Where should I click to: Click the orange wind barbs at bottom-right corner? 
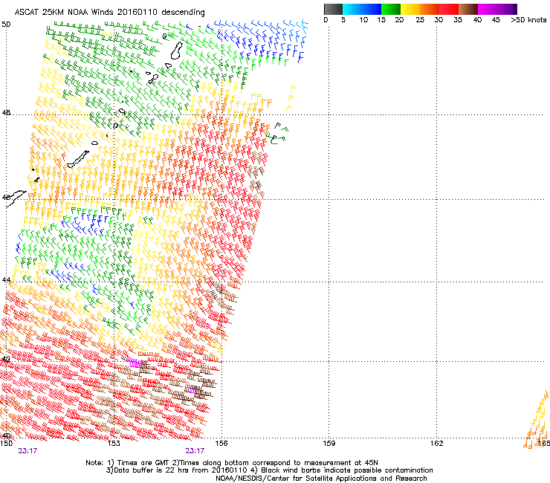537,421
